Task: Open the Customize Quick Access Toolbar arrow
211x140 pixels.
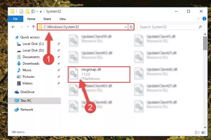Action: coord(41,12)
